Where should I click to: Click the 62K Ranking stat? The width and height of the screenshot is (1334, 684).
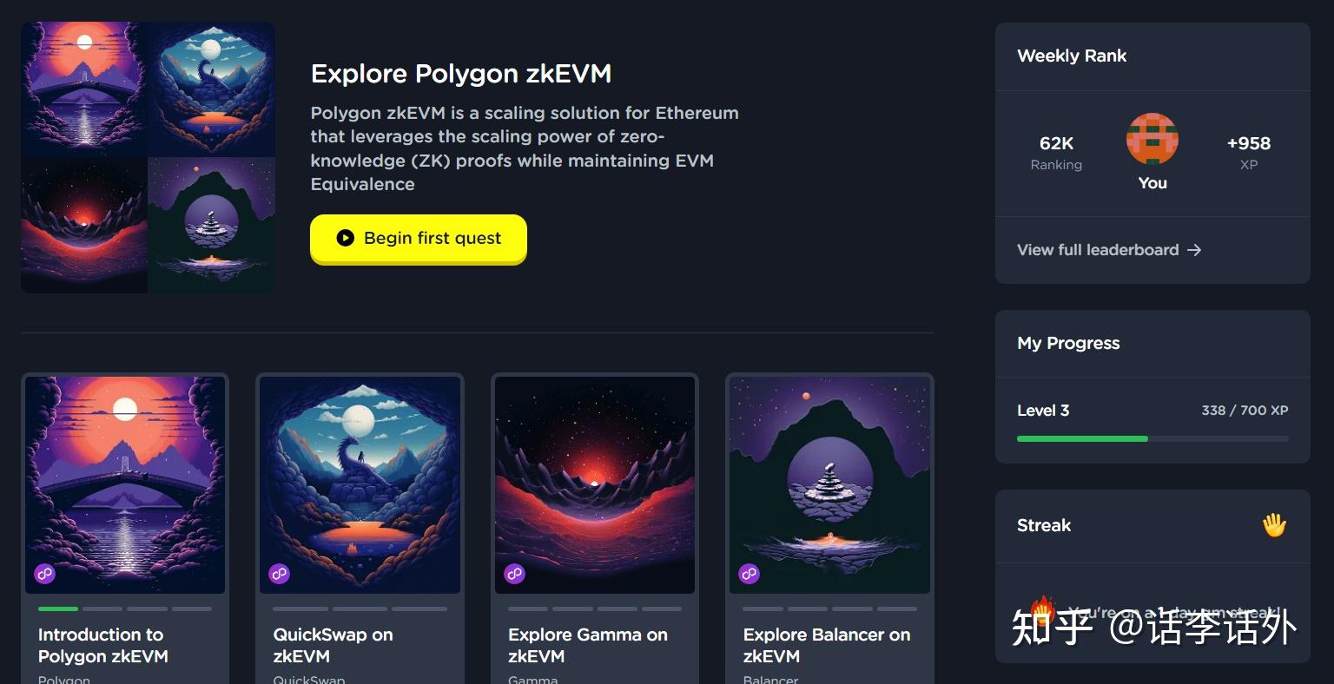point(1056,153)
